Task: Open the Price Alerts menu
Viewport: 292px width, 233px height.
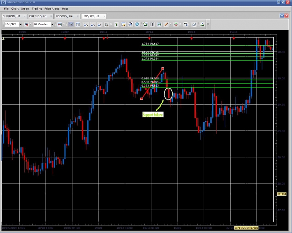Action: tap(52, 9)
